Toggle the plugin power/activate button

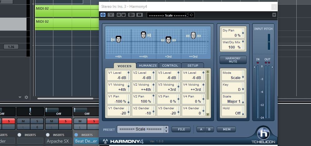[x=103, y=15]
